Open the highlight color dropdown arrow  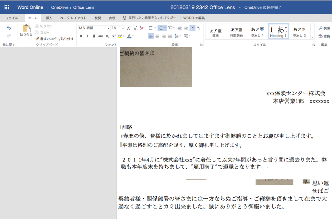[124, 36]
